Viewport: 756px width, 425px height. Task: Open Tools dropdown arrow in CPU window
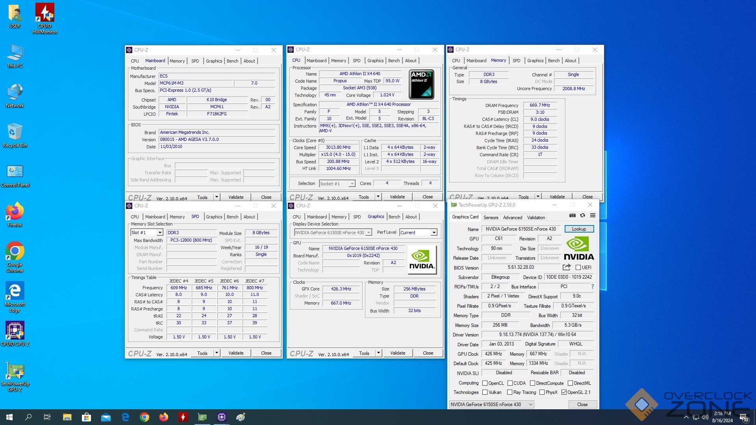[x=378, y=197]
